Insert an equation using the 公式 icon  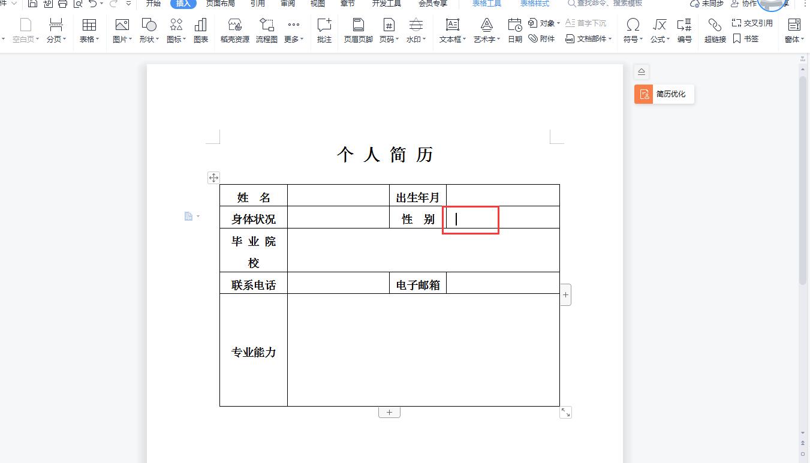click(658, 30)
